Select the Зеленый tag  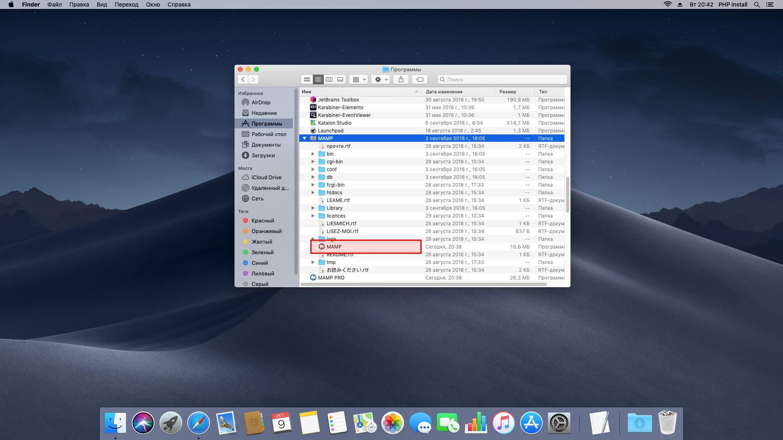(x=264, y=253)
